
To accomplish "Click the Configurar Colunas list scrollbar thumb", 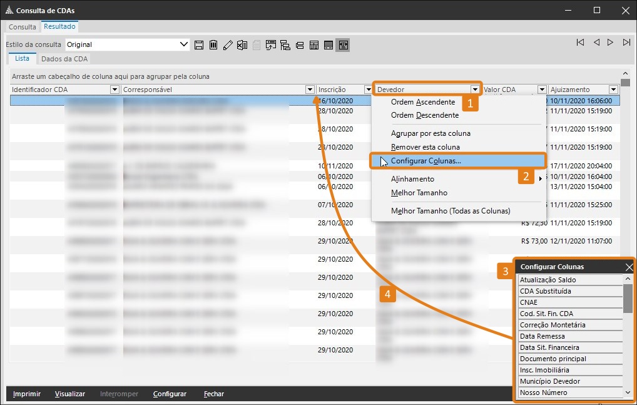I will point(628,297).
